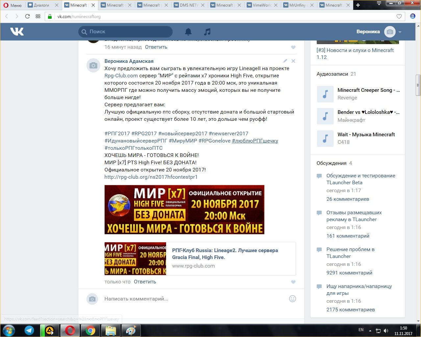Open the music note icon in header
This screenshot has height=337, width=421.
tap(207, 32)
